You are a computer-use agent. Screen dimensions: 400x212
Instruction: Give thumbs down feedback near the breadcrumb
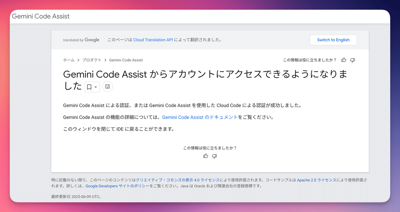[352, 60]
